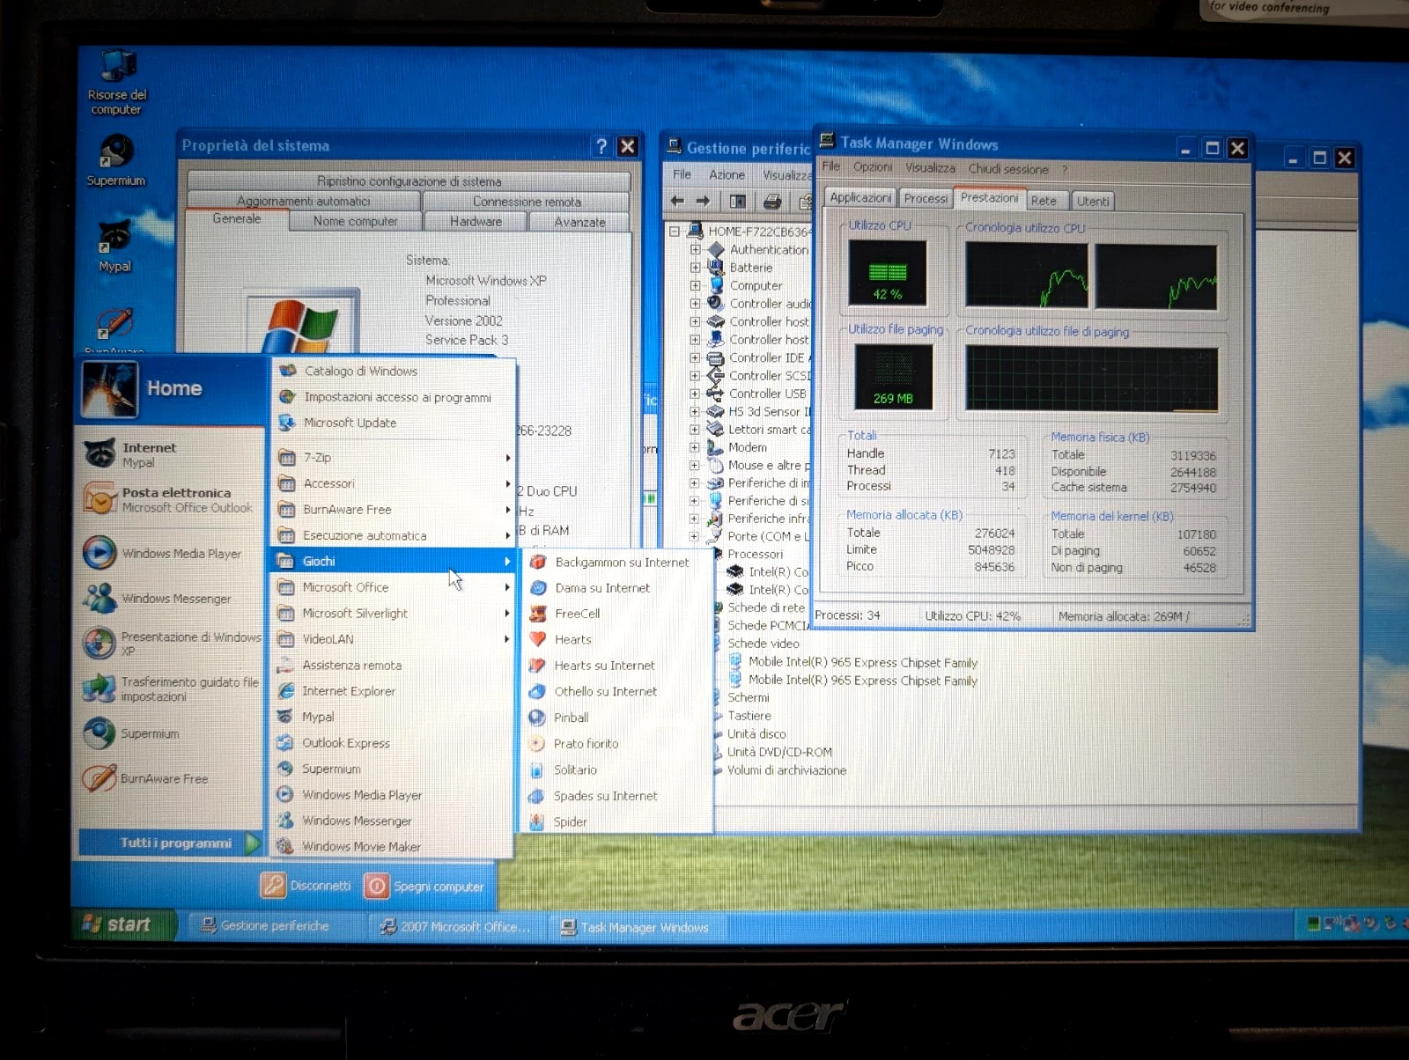Open Chiudi sessione menu in Task Manager
The width and height of the screenshot is (1409, 1060).
coord(1008,169)
